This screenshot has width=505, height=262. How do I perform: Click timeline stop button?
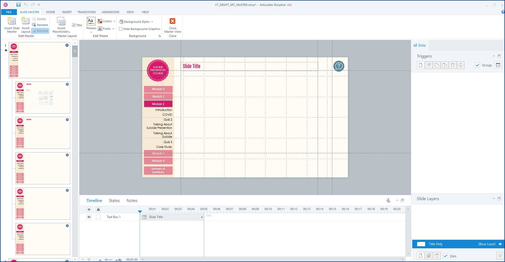point(89,260)
